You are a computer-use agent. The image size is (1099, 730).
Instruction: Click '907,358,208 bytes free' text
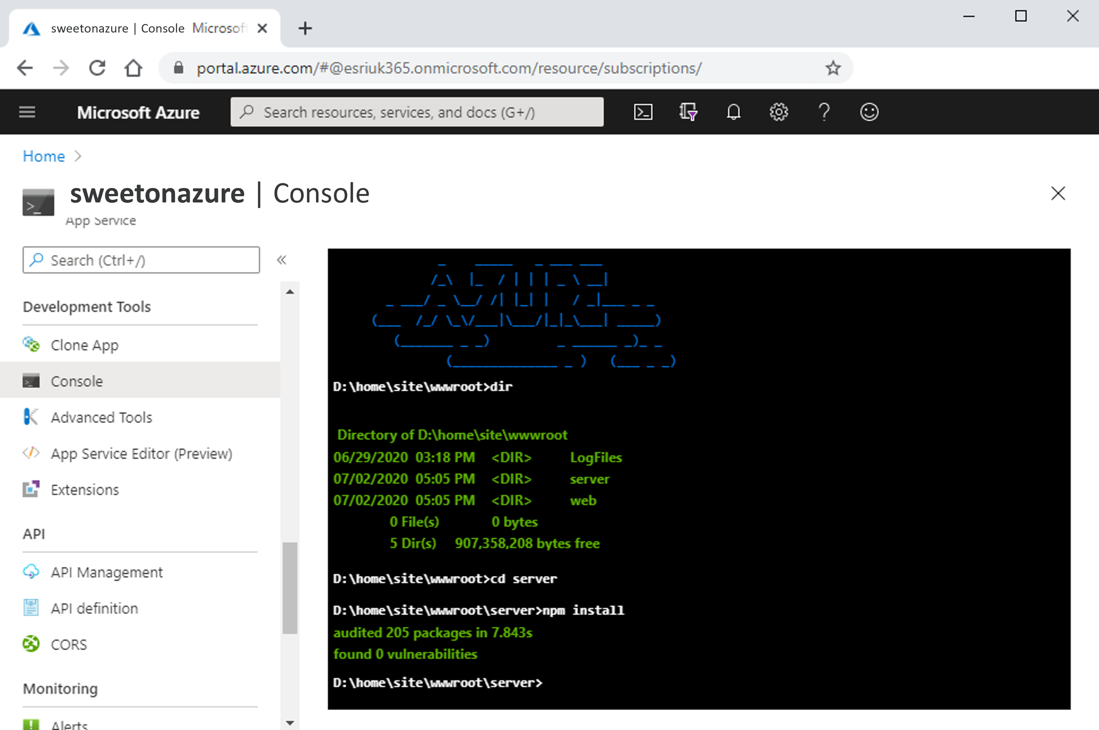[527, 543]
